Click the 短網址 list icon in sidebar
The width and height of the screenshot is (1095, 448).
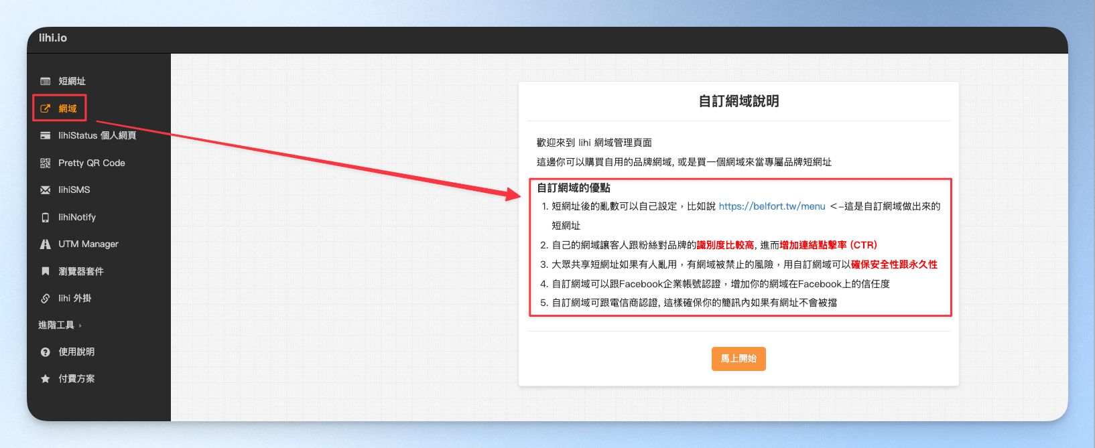(x=45, y=82)
